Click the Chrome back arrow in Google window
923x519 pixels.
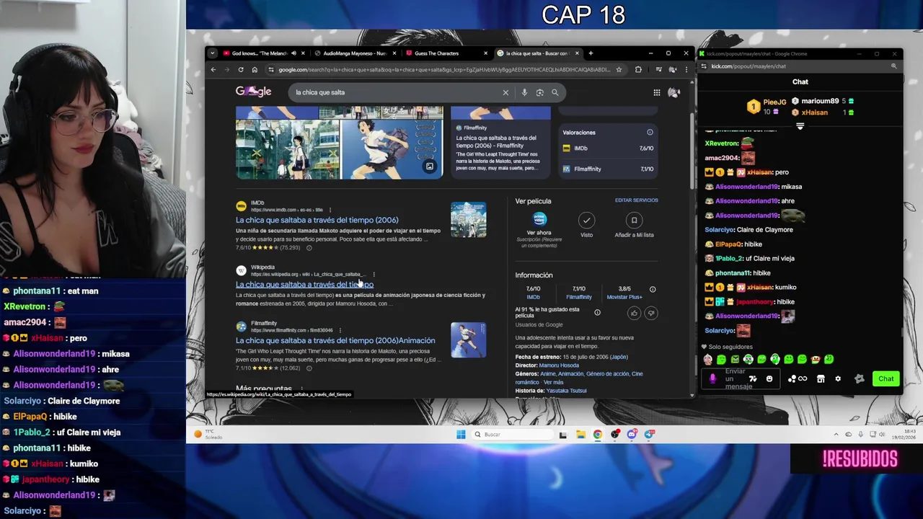[213, 70]
